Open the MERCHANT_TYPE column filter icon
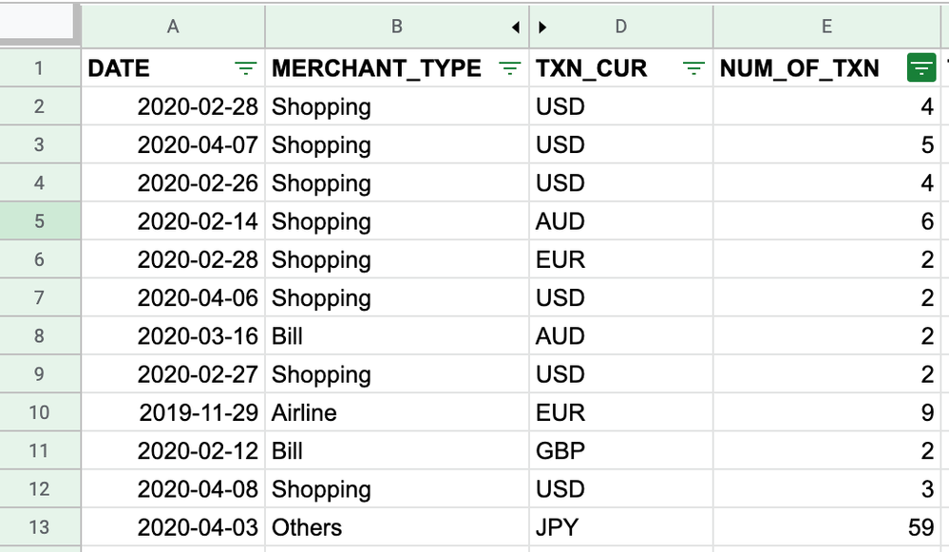This screenshot has height=552, width=949. [509, 67]
